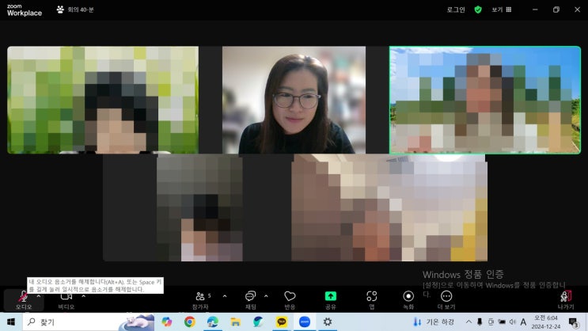Unmute audio with the 오디오 microphone button
The image size is (588, 331).
[23, 300]
